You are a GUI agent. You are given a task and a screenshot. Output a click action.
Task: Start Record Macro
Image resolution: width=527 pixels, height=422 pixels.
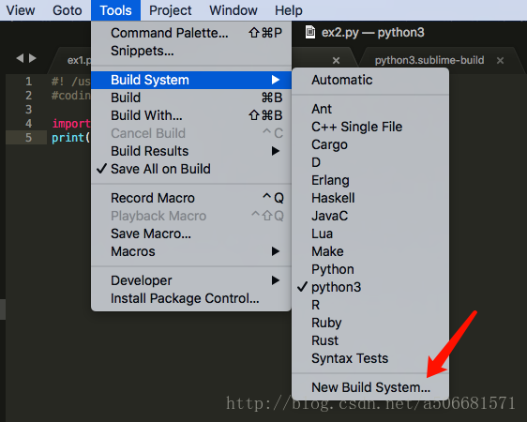pyautogui.click(x=191, y=198)
